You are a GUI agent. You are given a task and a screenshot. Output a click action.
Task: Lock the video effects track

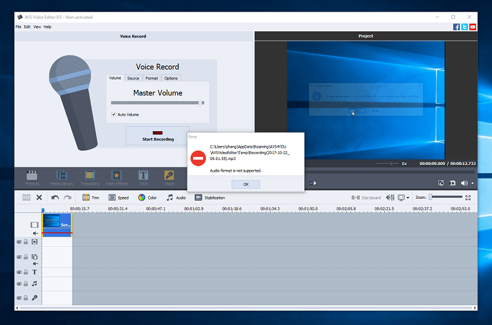26,242
